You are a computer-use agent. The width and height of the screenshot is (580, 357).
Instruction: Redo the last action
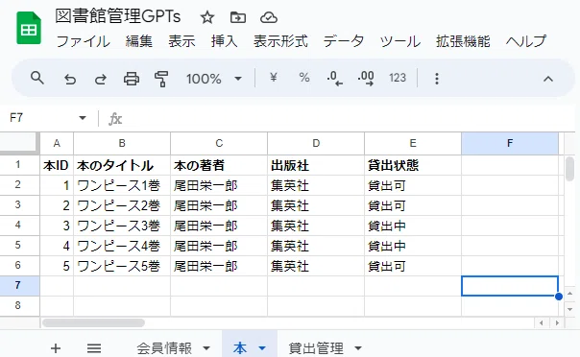click(101, 79)
